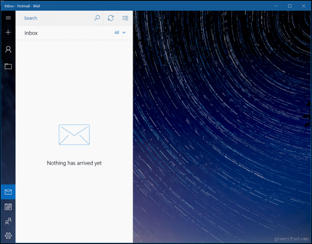The width and height of the screenshot is (312, 244).
Task: Compose new mail with plus icon
Action: pos(8,33)
